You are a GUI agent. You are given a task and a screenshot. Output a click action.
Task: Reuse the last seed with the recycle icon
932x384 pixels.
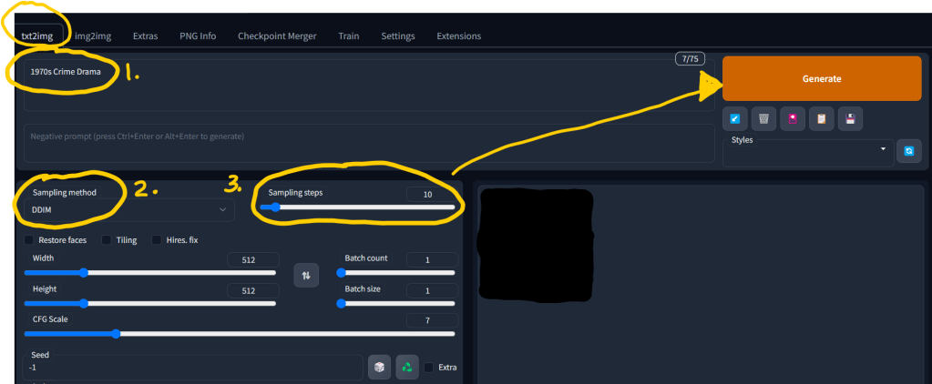tap(407, 367)
